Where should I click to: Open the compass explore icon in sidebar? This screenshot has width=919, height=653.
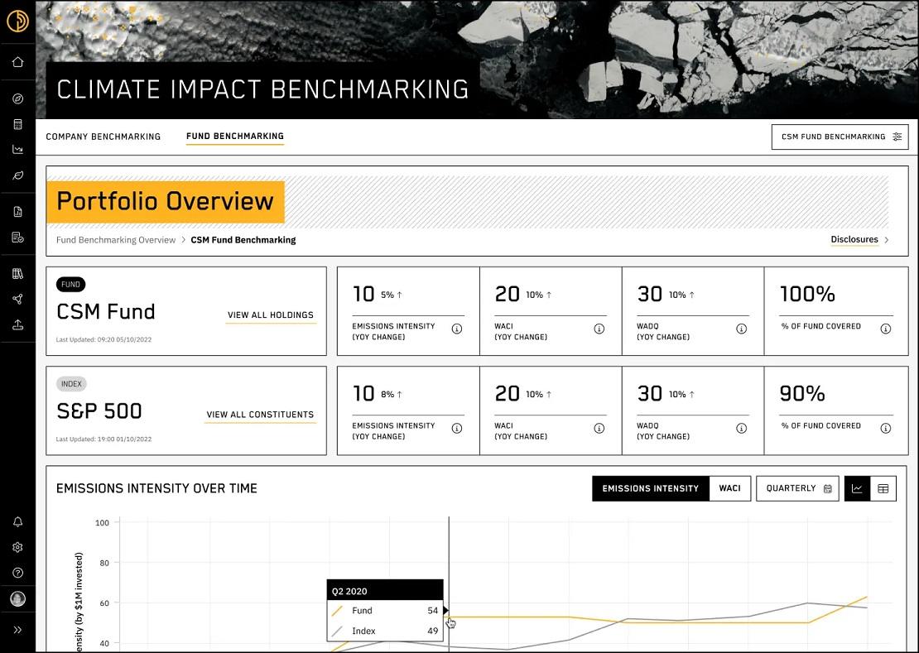(17, 99)
